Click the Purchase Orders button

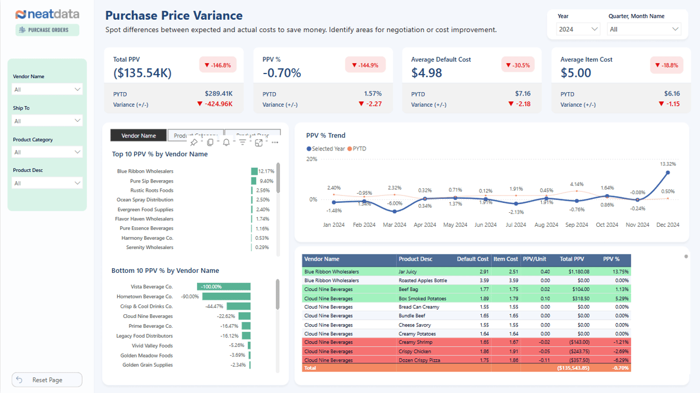(x=47, y=30)
